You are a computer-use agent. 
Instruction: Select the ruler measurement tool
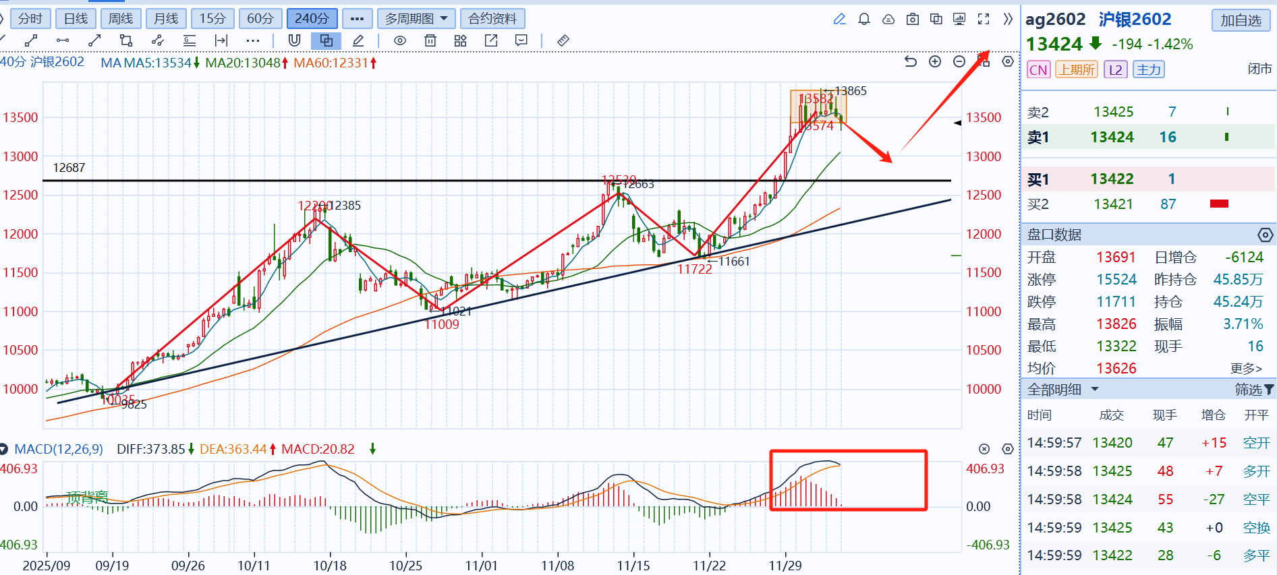563,40
